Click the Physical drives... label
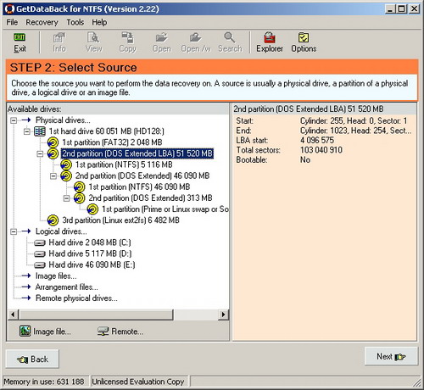This screenshot has height=390, width=424. [x=63, y=120]
